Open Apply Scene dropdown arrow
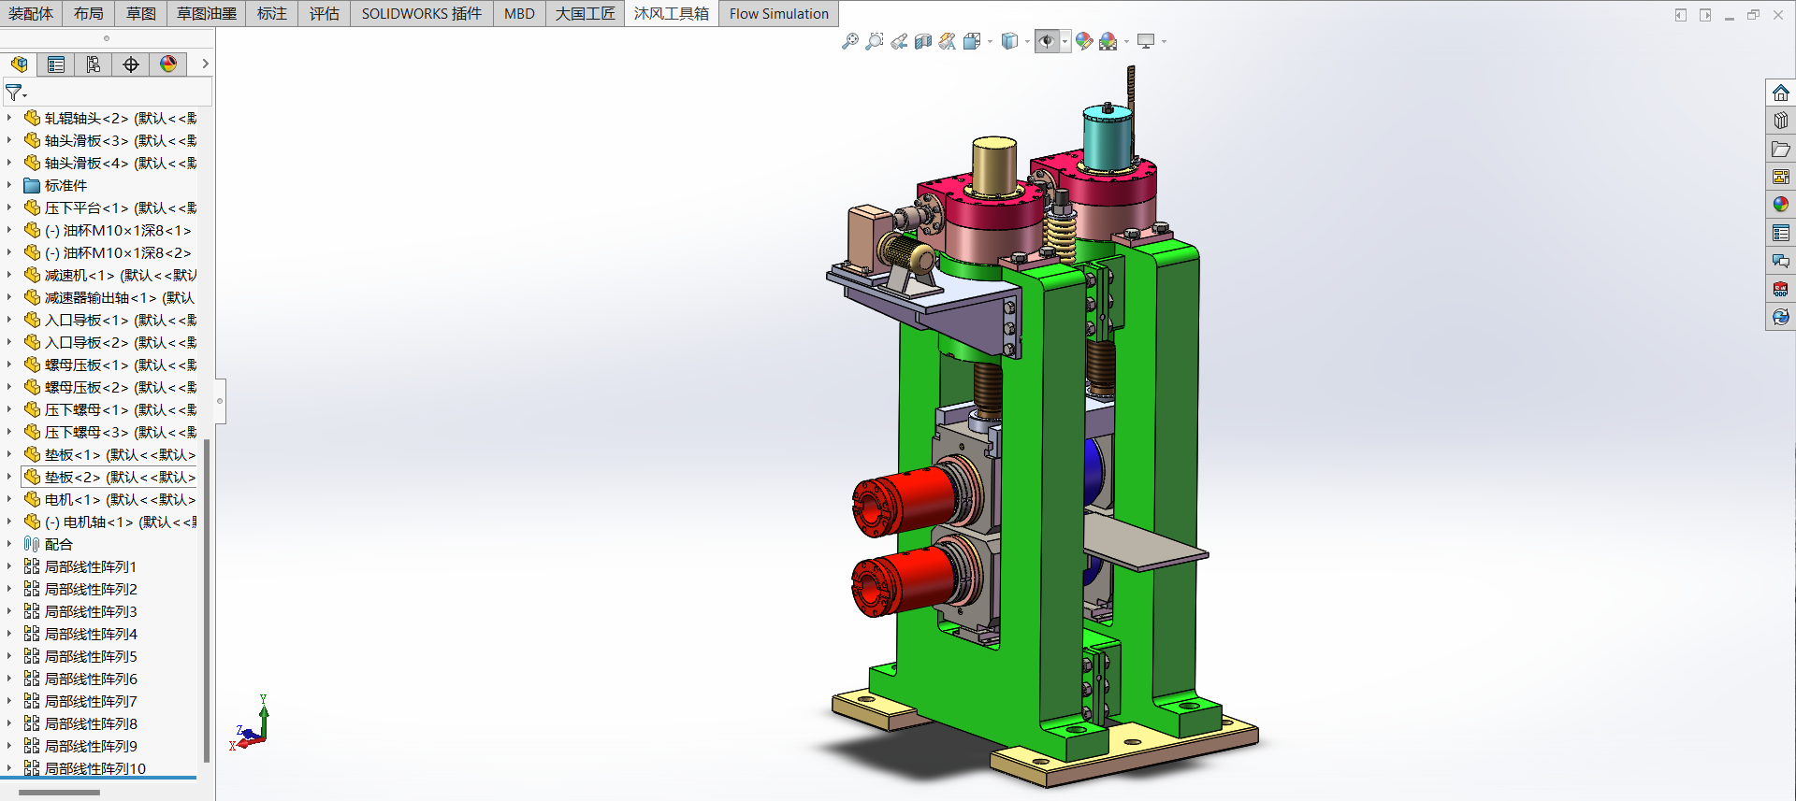Screen dimensions: 1796x801 pyautogui.click(x=1126, y=41)
